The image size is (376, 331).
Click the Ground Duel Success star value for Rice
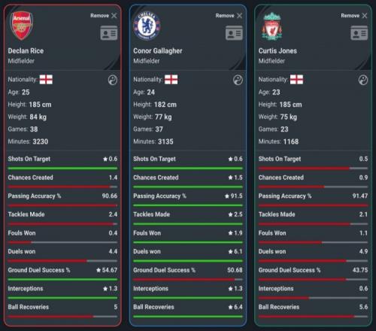[107, 270]
